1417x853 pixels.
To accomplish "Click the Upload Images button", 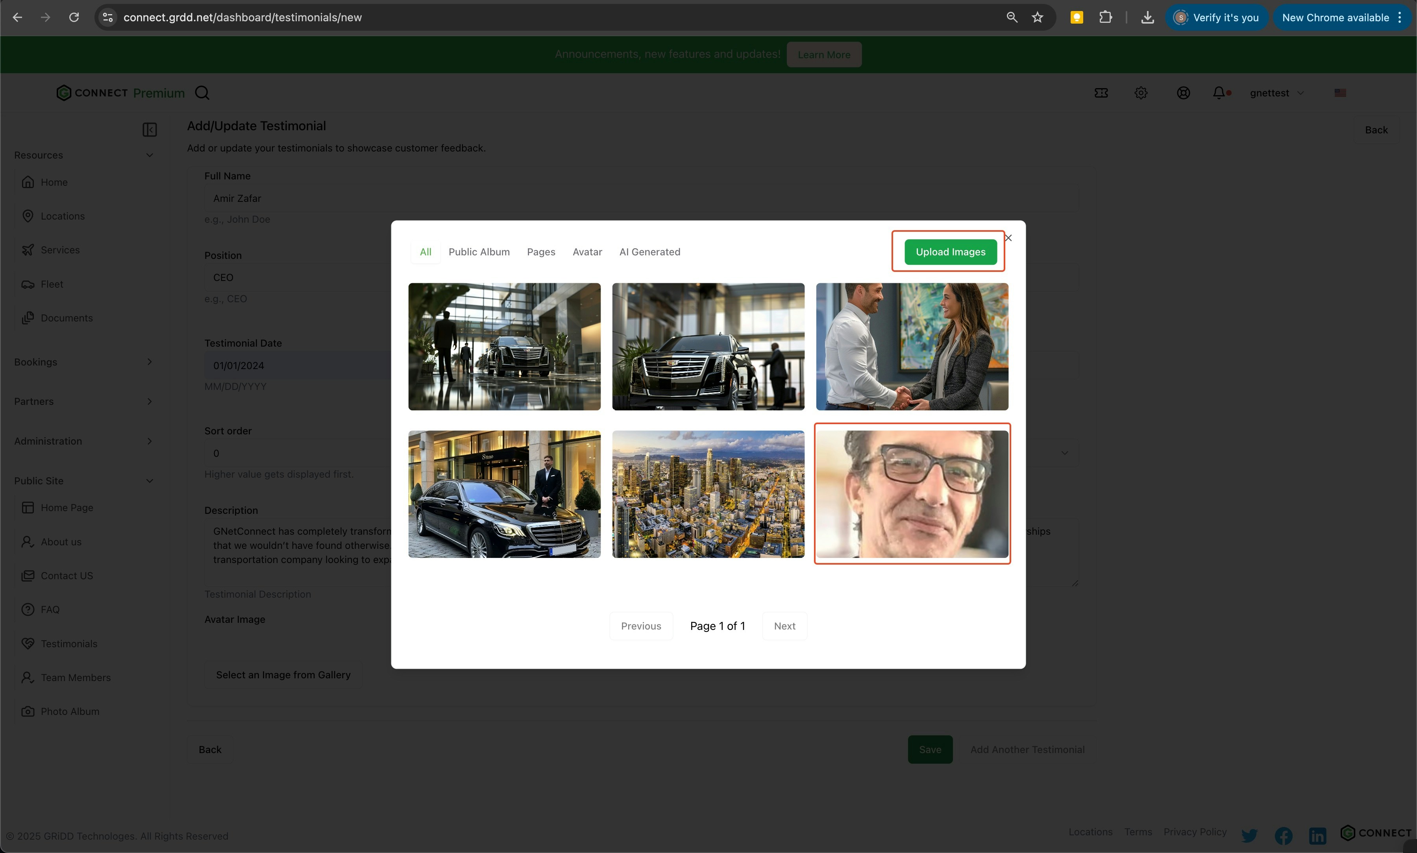I will (x=950, y=252).
